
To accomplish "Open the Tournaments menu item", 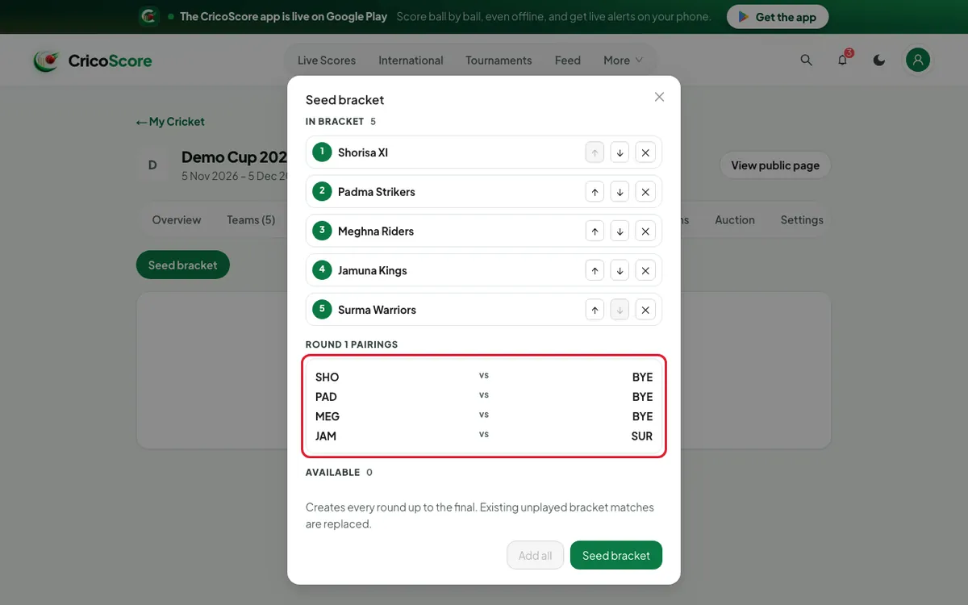I will [499, 60].
